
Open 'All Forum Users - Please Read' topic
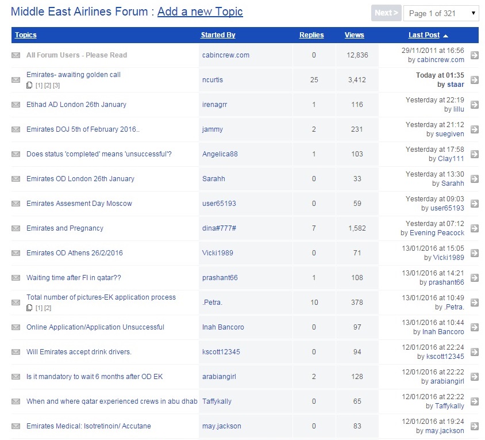point(76,55)
